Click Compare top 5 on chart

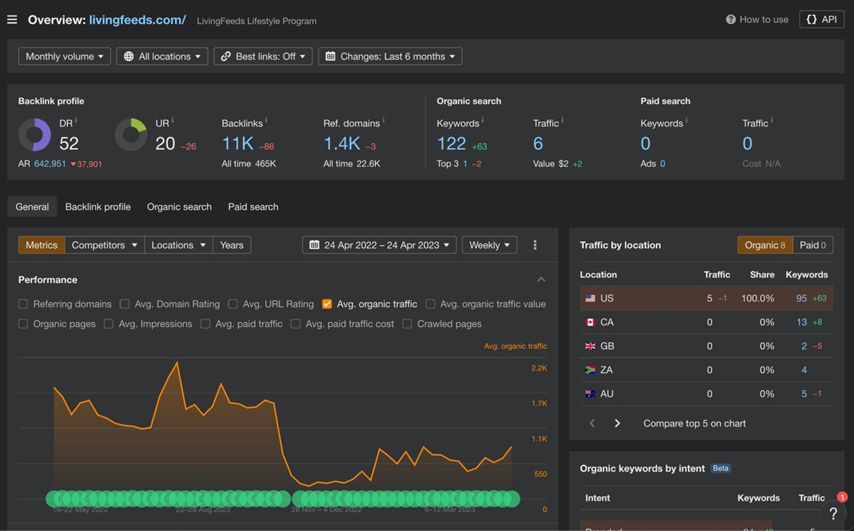click(694, 423)
